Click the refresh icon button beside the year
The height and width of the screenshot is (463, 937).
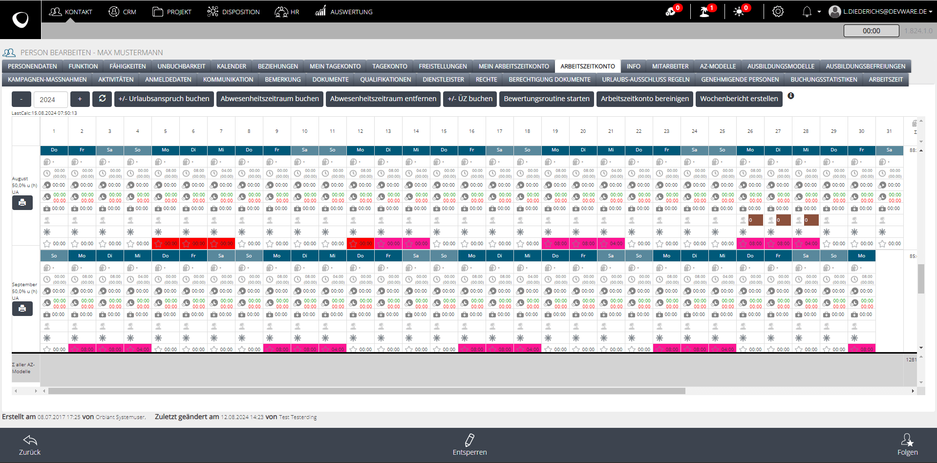[102, 99]
